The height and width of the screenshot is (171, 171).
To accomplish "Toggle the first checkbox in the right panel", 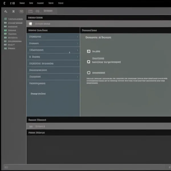I will [88, 51].
